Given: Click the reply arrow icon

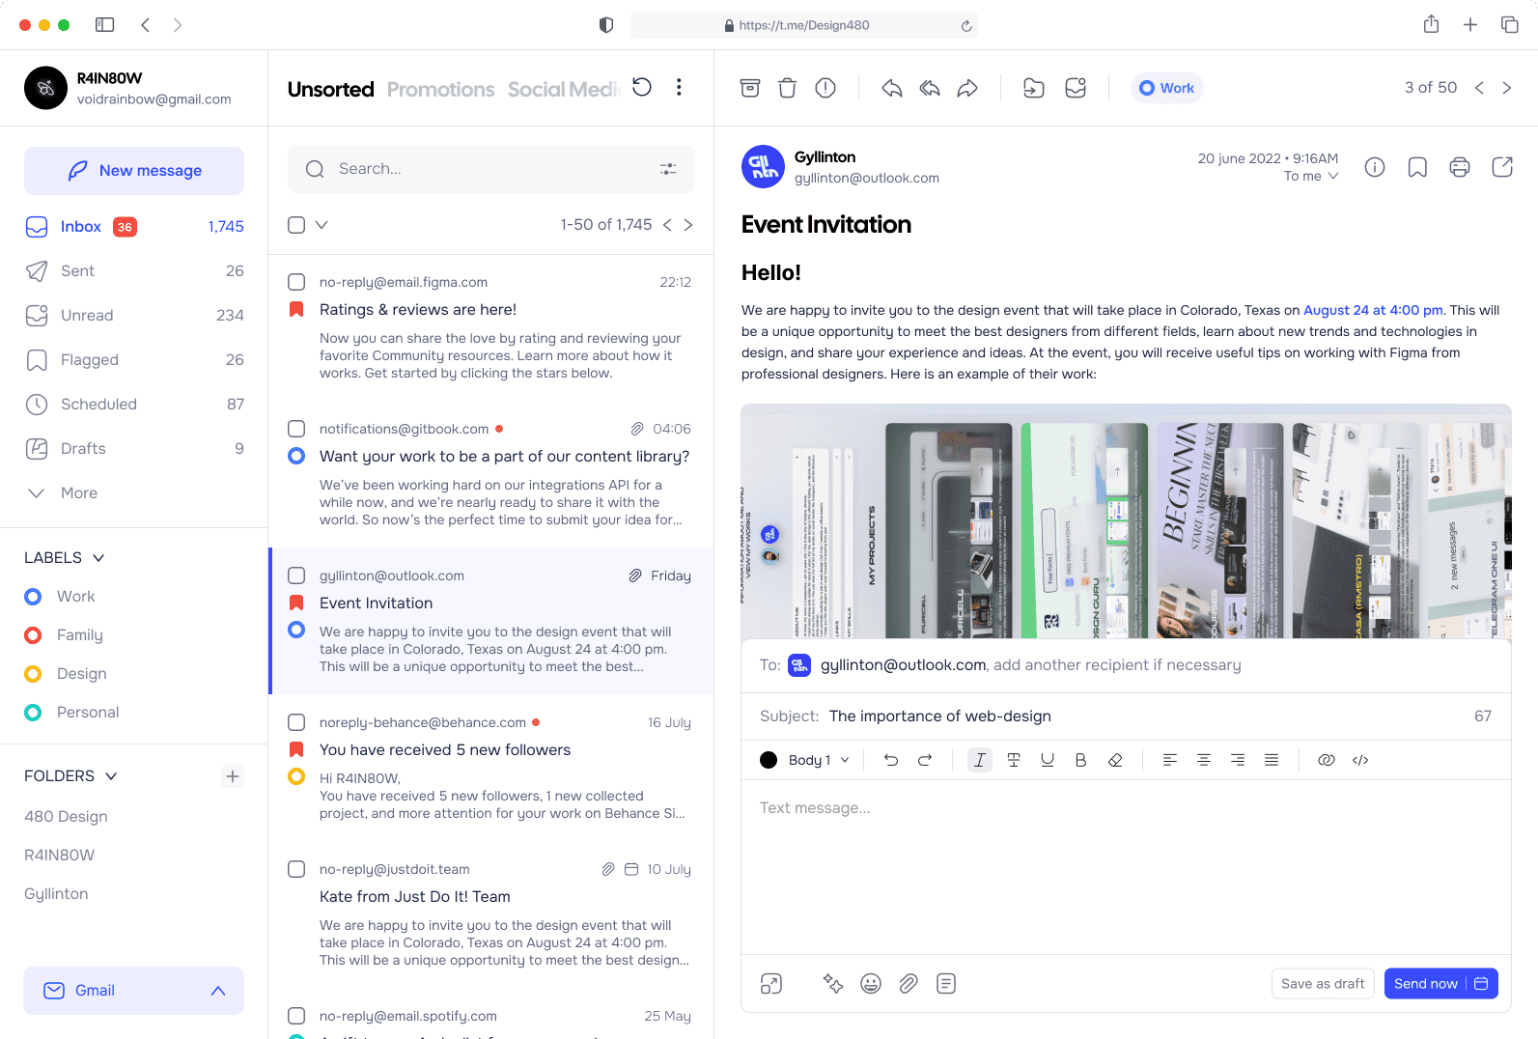Looking at the screenshot, I should 891,88.
